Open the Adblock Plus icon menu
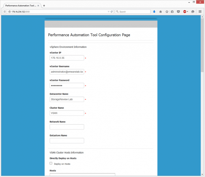The image size is (205, 177). coord(185,12)
